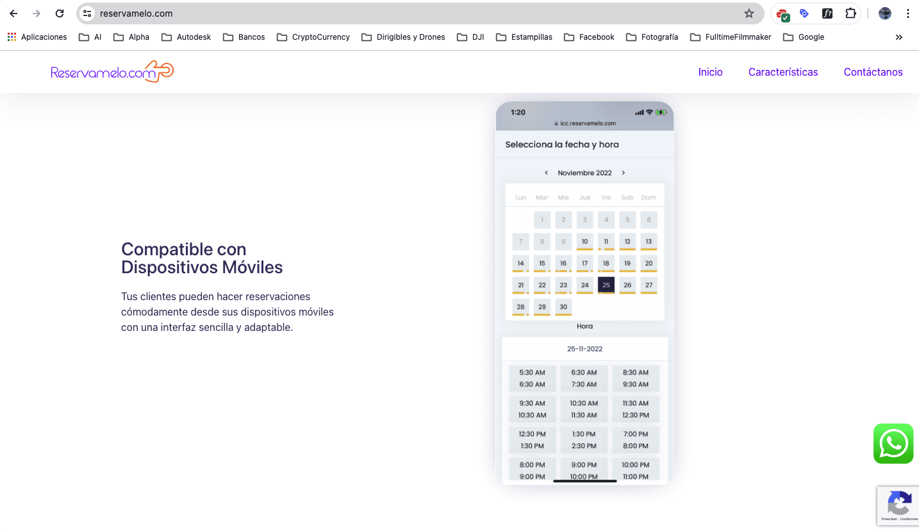Open the Alpha bookmarks folder

click(131, 37)
